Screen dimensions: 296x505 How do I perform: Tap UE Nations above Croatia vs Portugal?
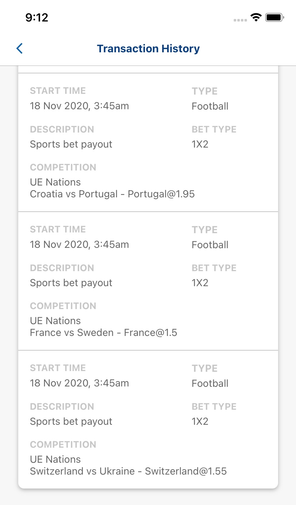point(55,182)
